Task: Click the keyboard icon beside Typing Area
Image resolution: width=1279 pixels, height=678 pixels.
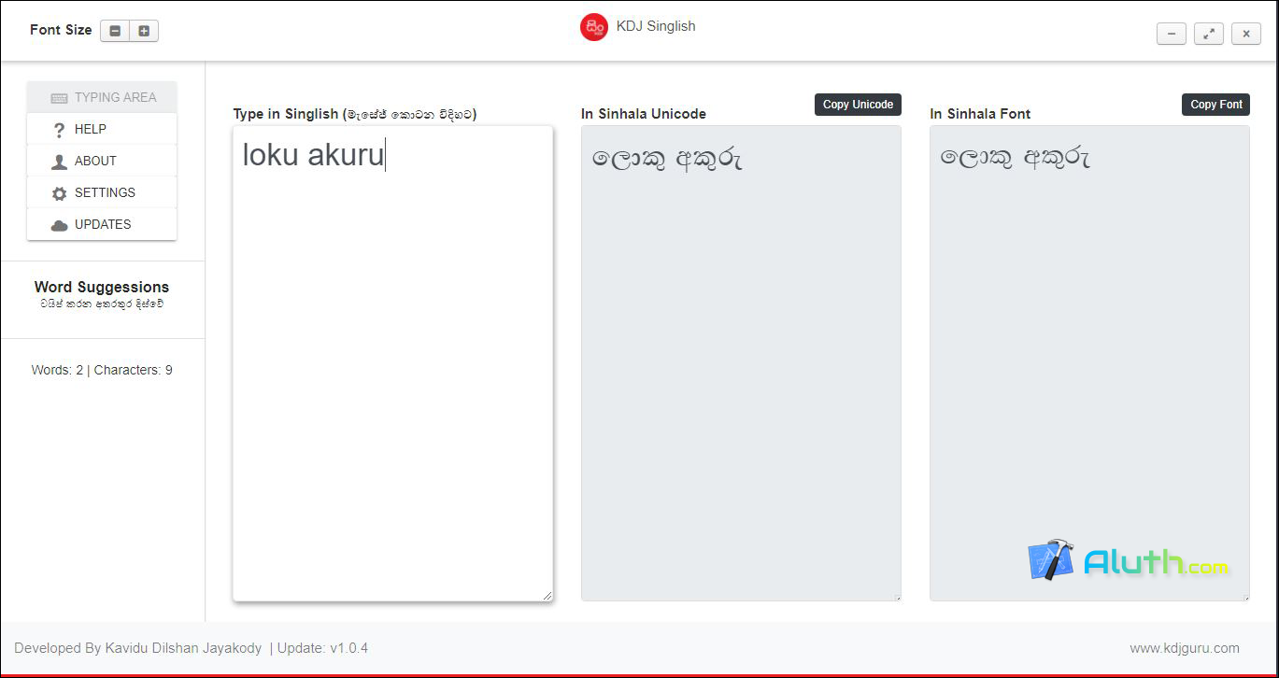Action: pos(59,98)
